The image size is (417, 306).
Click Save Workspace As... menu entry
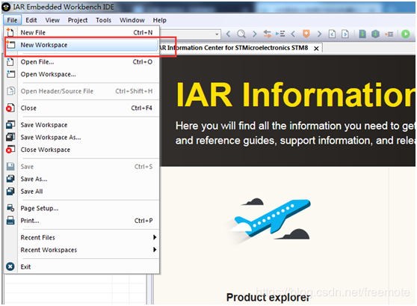[82, 137]
